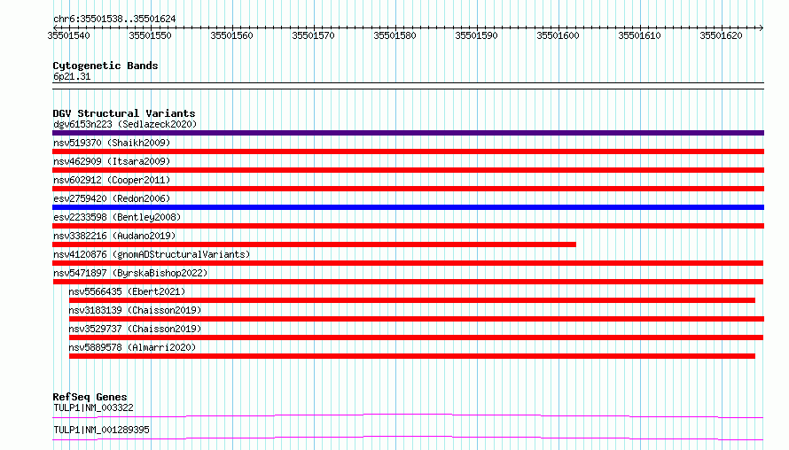This screenshot has height=450, width=789.
Task: Open nsv3183139 (Chaisson2019) label
Action: [135, 310]
